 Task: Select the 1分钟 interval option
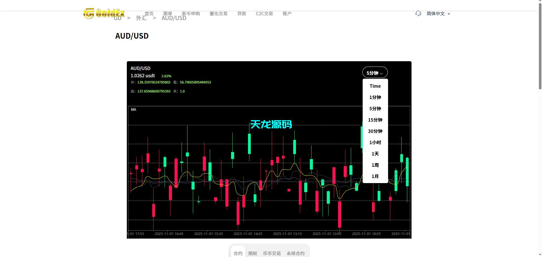[x=375, y=97]
